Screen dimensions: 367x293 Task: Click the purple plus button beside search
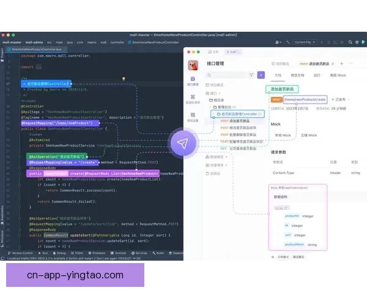pos(261,75)
